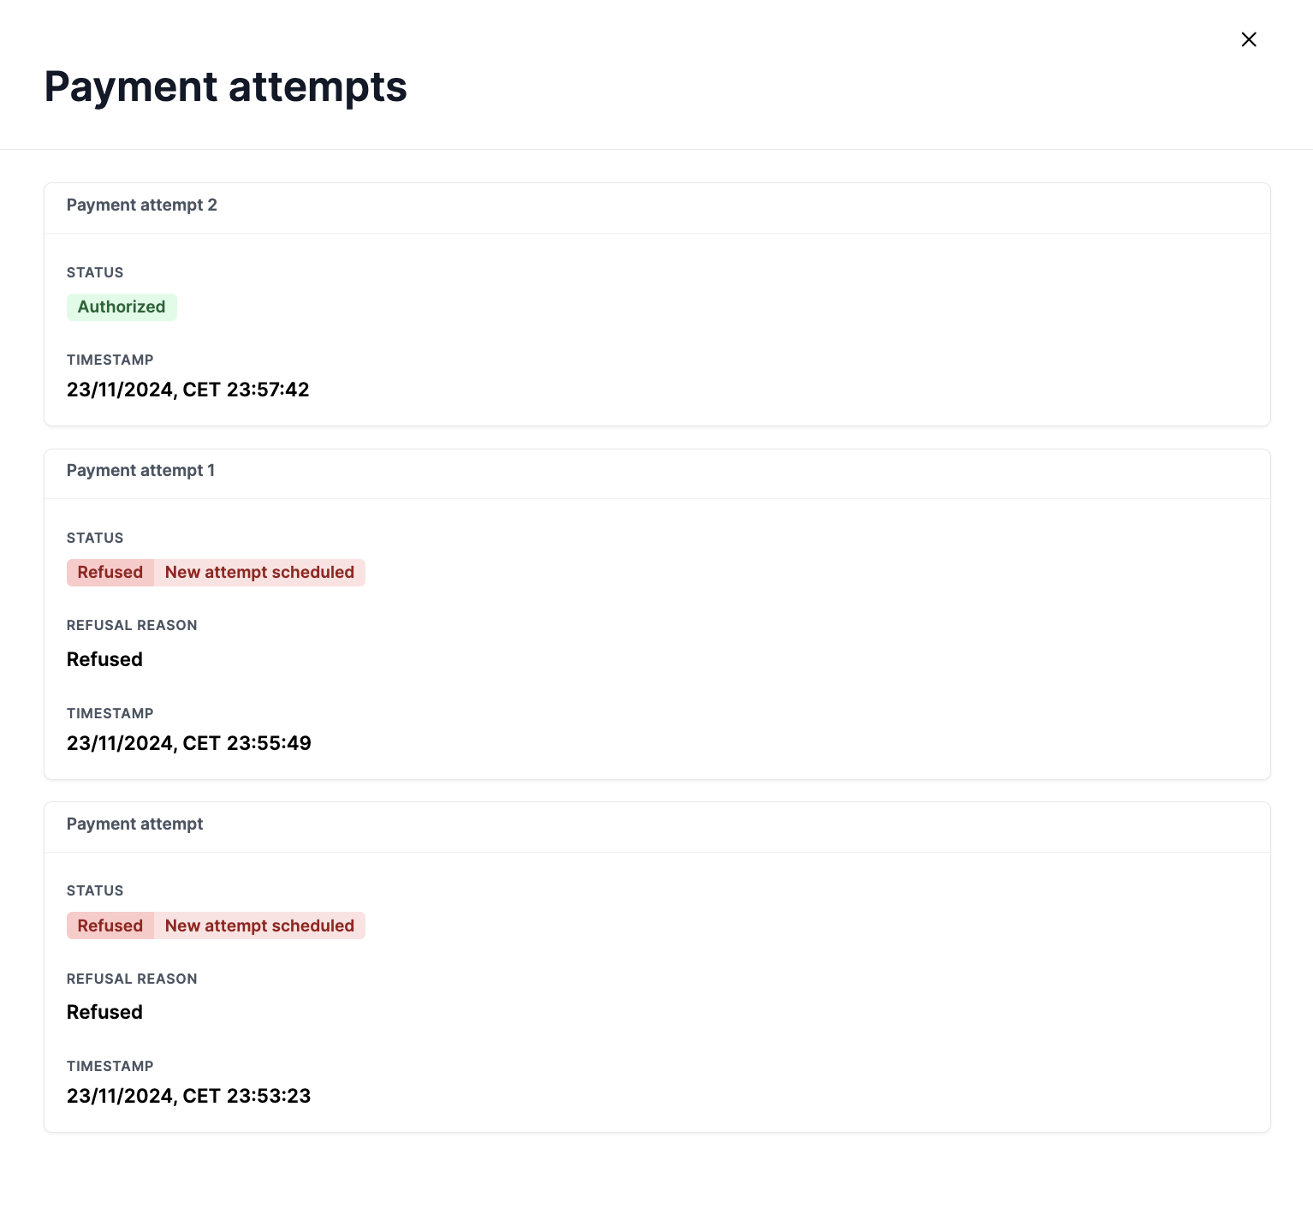Click STATUS label in Payment attempt 2
The width and height of the screenshot is (1313, 1214).
(x=95, y=273)
